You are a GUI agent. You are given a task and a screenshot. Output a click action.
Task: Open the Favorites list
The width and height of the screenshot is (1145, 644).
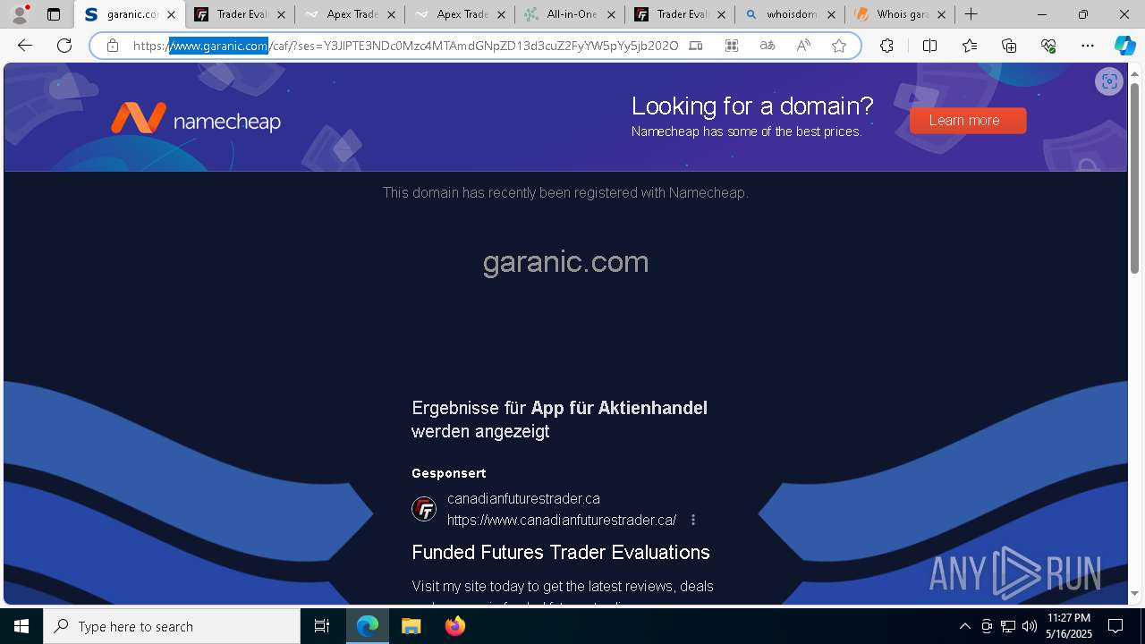tap(970, 46)
